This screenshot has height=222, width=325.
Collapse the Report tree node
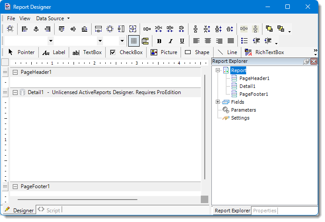point(218,70)
